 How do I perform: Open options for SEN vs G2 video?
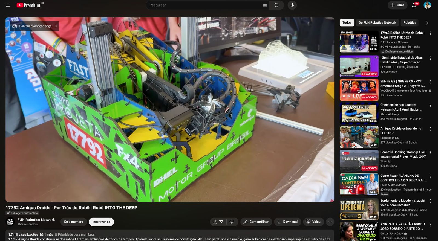430,82
